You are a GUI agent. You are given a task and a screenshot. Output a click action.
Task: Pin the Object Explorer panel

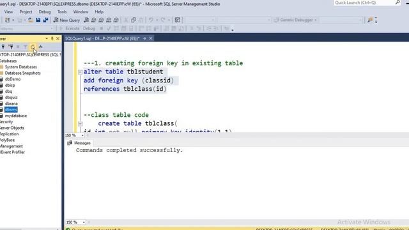pyautogui.click(x=52, y=38)
